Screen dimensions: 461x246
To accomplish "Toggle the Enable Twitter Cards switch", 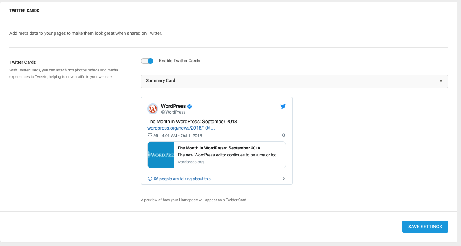I will coord(147,61).
